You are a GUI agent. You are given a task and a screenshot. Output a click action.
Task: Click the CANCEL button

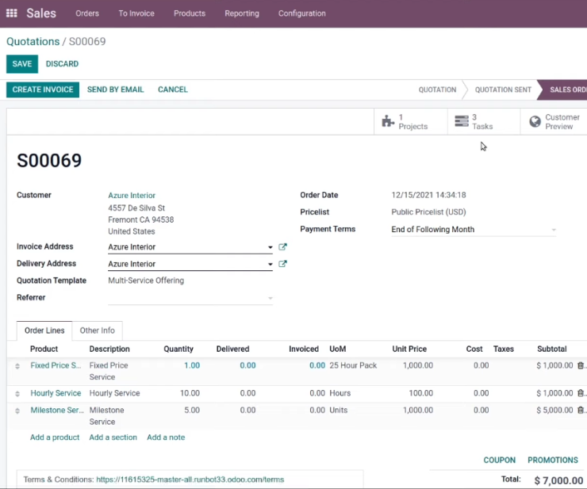click(x=173, y=90)
